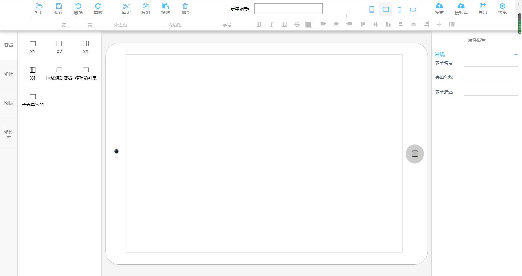Click the 宽 width input field
Screen dimensions: 522x276
coord(75,25)
